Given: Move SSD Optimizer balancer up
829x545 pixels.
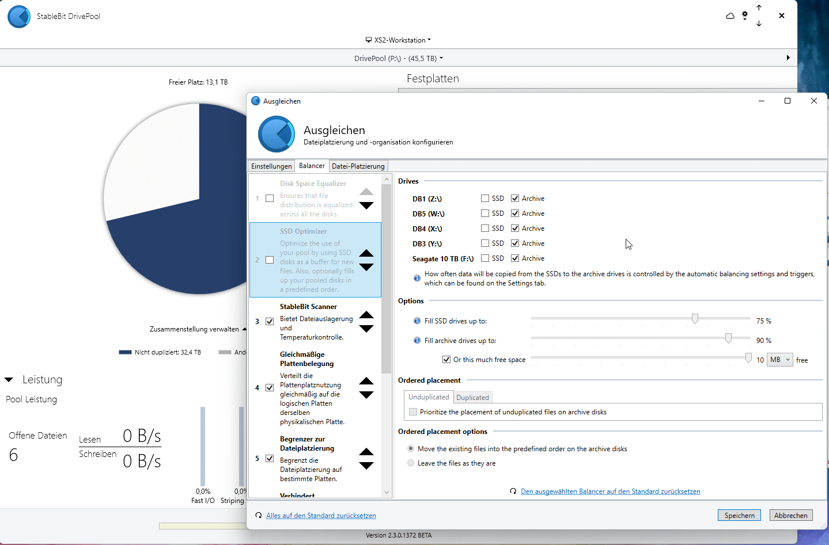Looking at the screenshot, I should 366,253.
